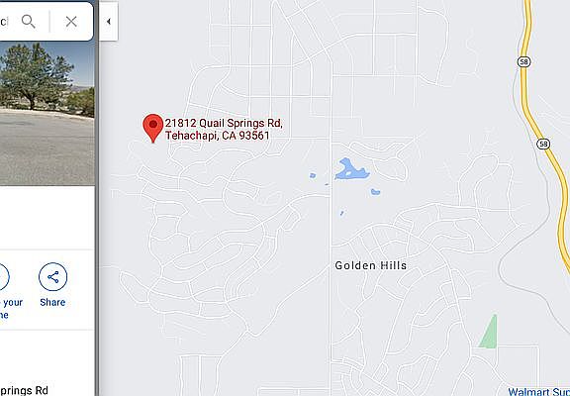Click the partial send-to-phone circle icon
570x396 pixels.
[x=4, y=277]
